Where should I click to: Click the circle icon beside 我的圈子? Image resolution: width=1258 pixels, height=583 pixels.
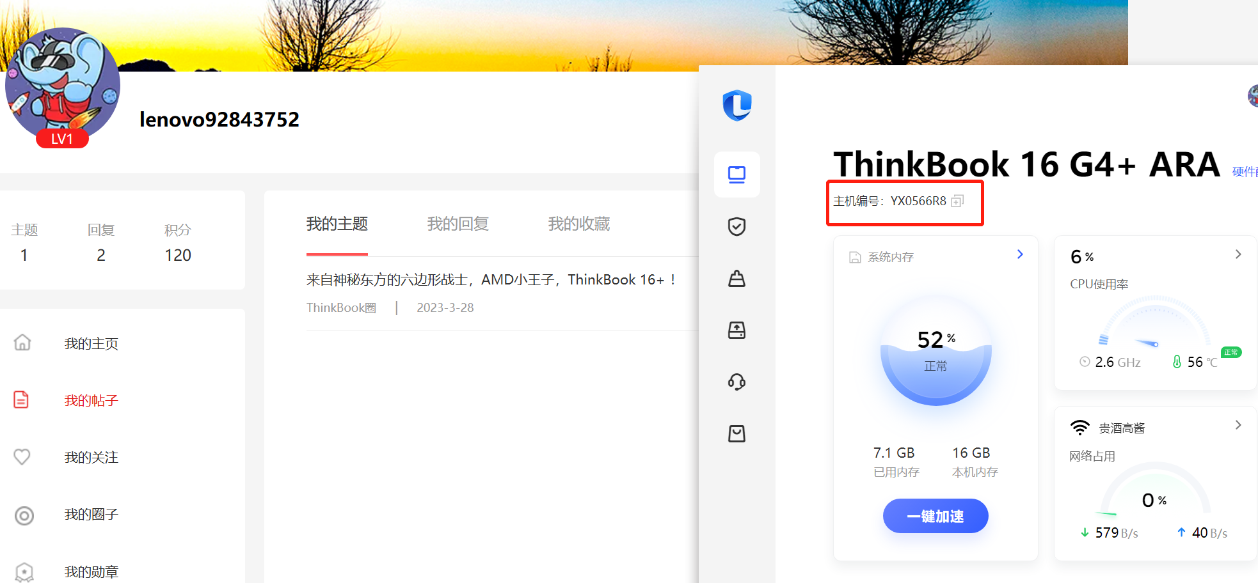[24, 515]
